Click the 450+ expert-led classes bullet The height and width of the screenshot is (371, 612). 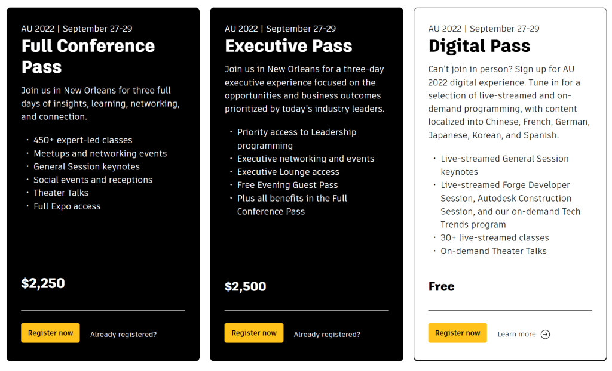click(82, 140)
